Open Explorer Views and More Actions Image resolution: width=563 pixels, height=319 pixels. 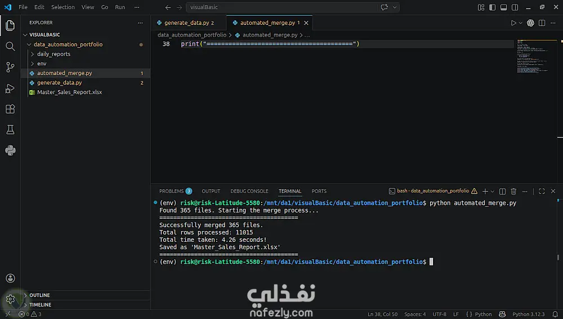[x=140, y=23]
